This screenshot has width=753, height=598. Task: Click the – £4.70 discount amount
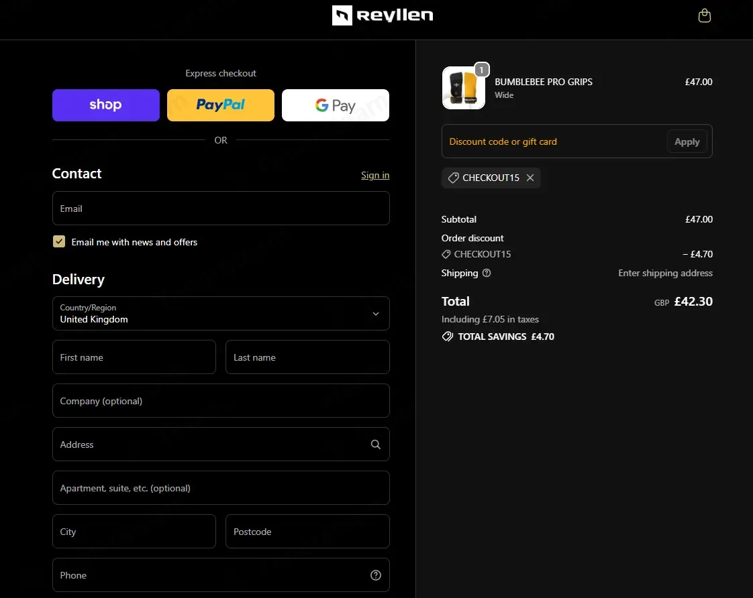point(697,254)
